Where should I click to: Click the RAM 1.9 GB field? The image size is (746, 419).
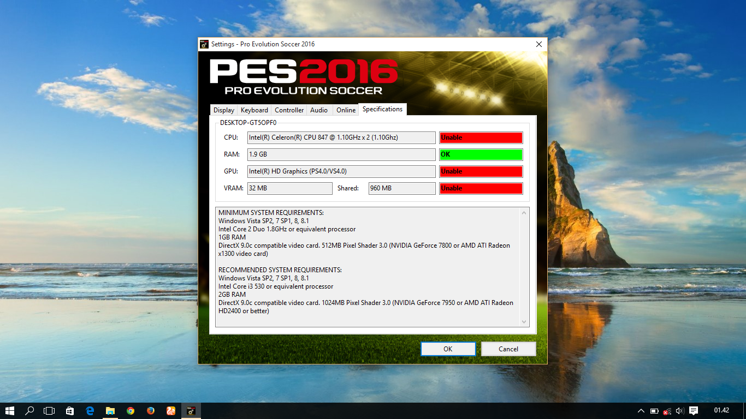point(341,154)
